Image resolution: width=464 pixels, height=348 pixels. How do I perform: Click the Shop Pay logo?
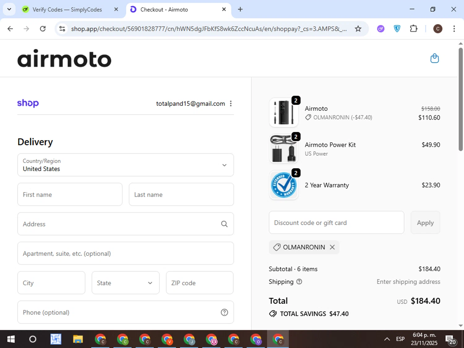coord(28,103)
